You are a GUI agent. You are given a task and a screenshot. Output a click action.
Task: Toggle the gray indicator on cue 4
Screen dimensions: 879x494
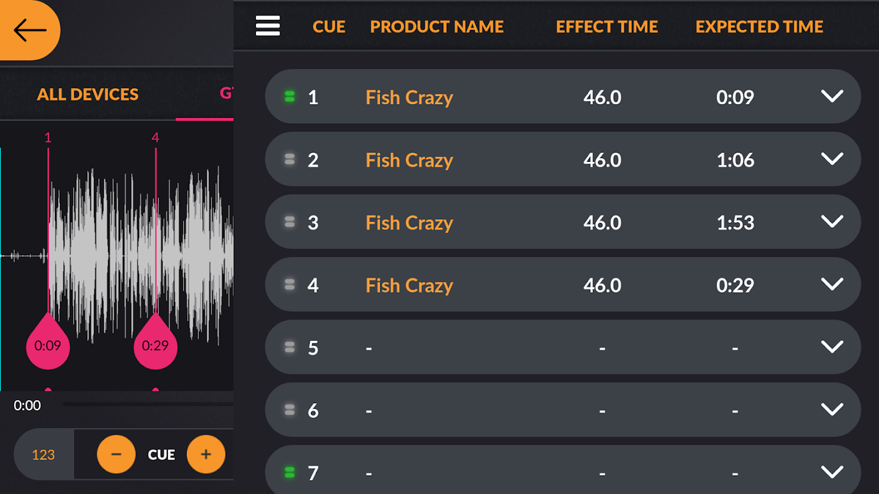click(289, 285)
